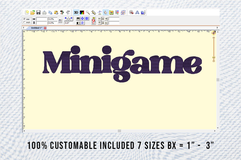Toggle the pointer select tool
The height and width of the screenshot is (160, 241).
pyautogui.click(x=105, y=12)
